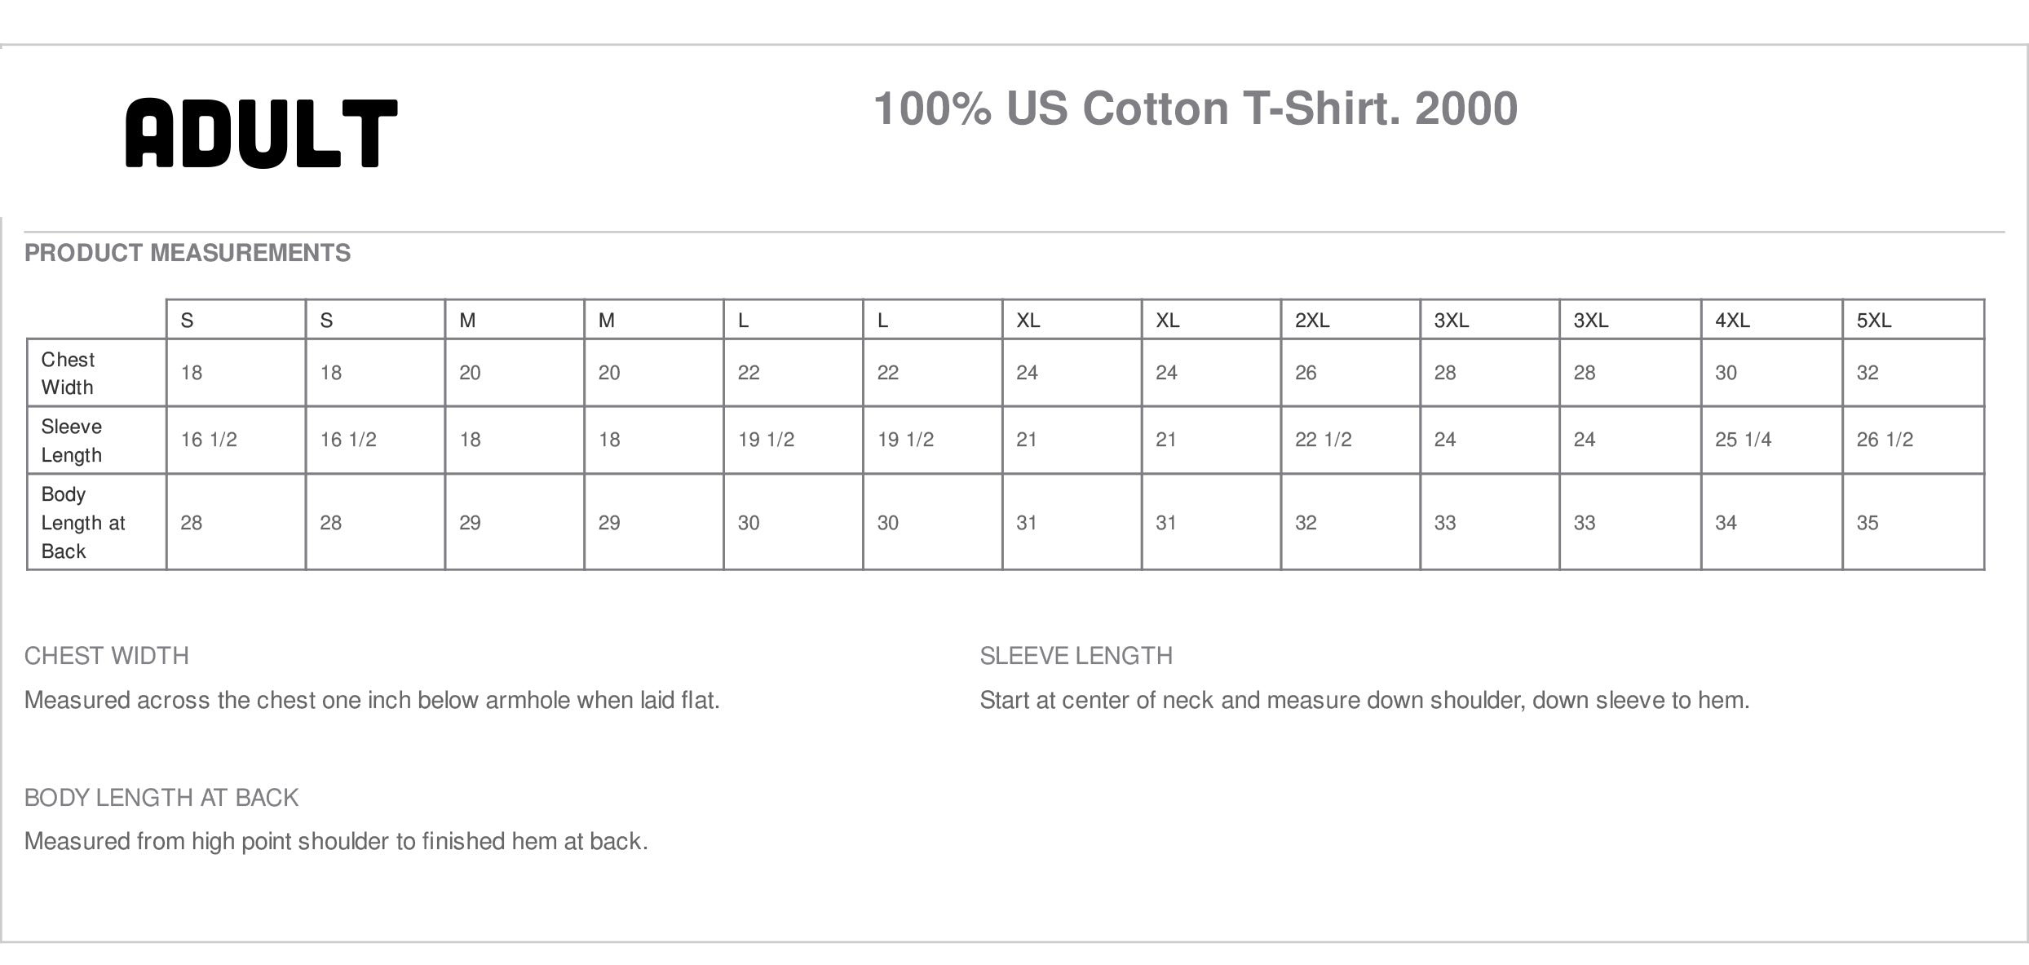This screenshot has width=2029, height=965.
Task: Click the 4XL body length value 34
Action: tap(1726, 523)
